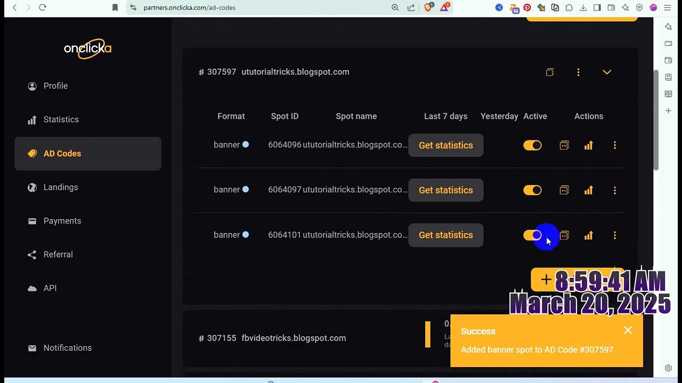The height and width of the screenshot is (383, 682).
Task: Click the 307597 ututorialtricks.blogspot.com heading
Action: [x=274, y=72]
